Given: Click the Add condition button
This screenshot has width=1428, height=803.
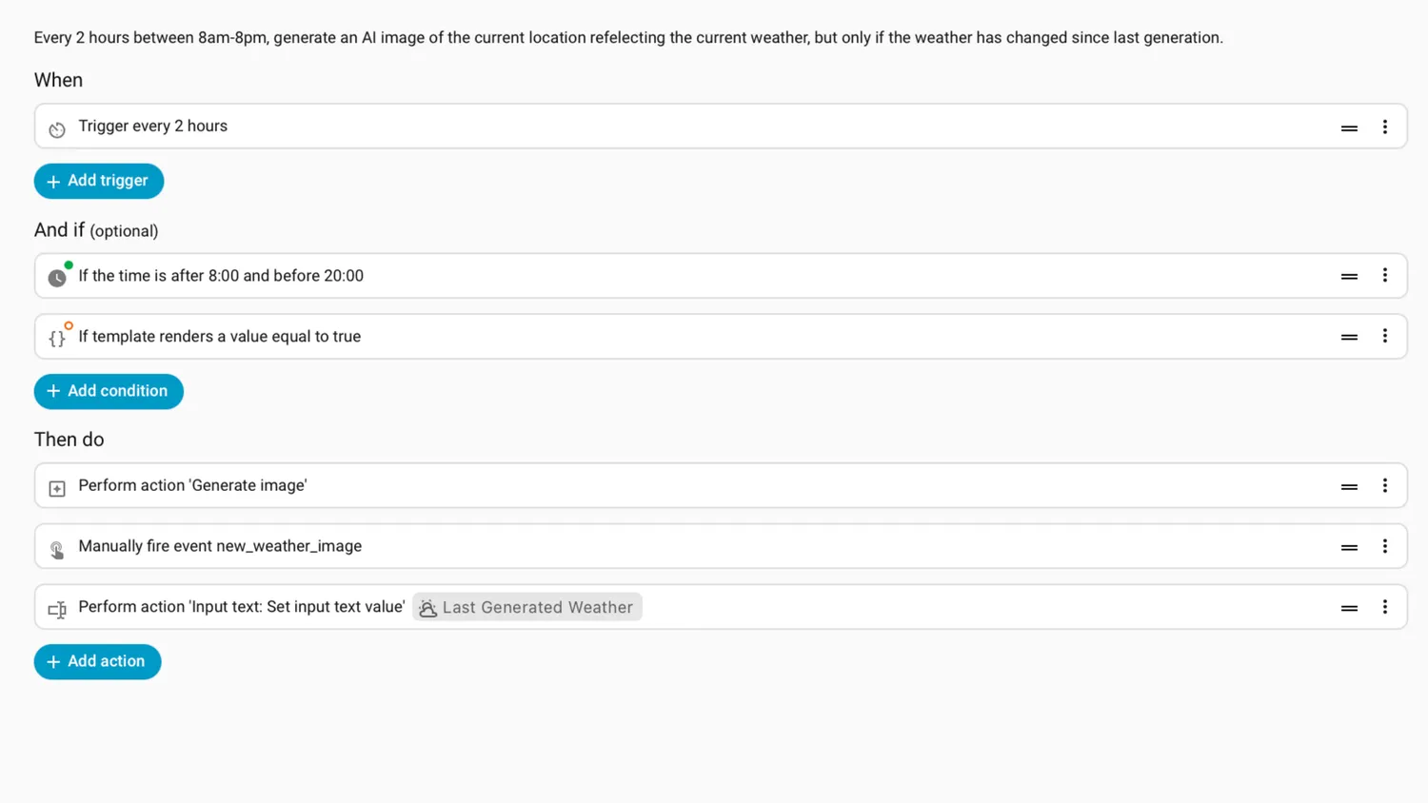Looking at the screenshot, I should (109, 391).
